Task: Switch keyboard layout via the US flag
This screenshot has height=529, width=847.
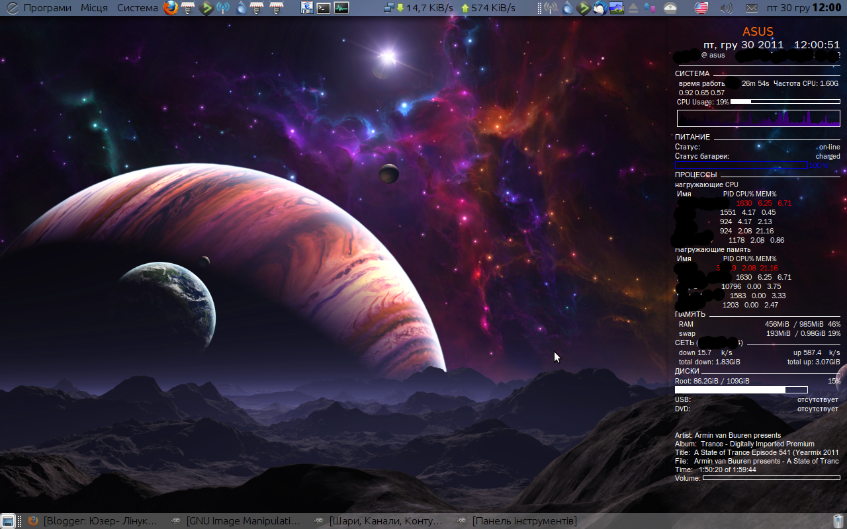Action: (701, 8)
